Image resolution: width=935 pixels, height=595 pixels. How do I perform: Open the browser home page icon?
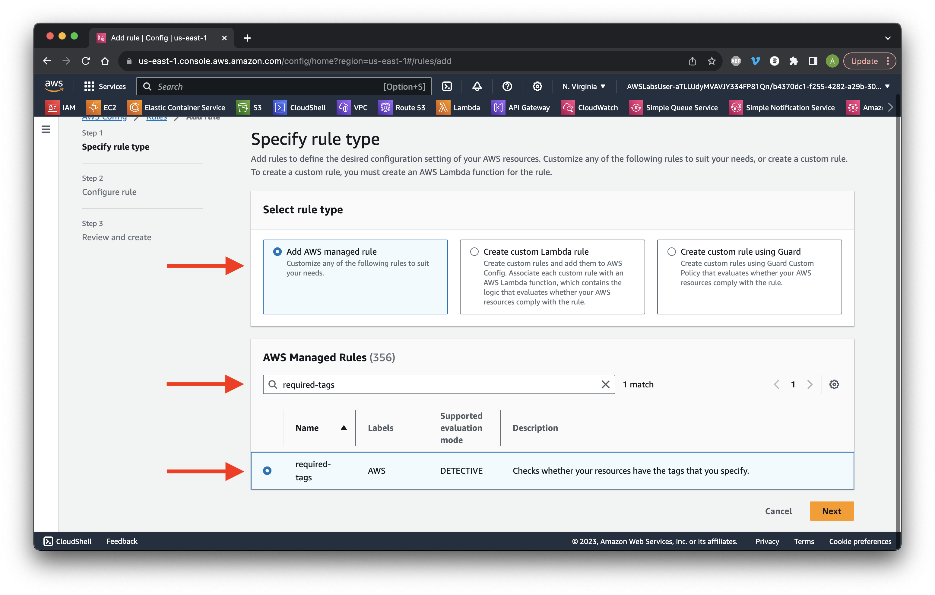tap(105, 61)
